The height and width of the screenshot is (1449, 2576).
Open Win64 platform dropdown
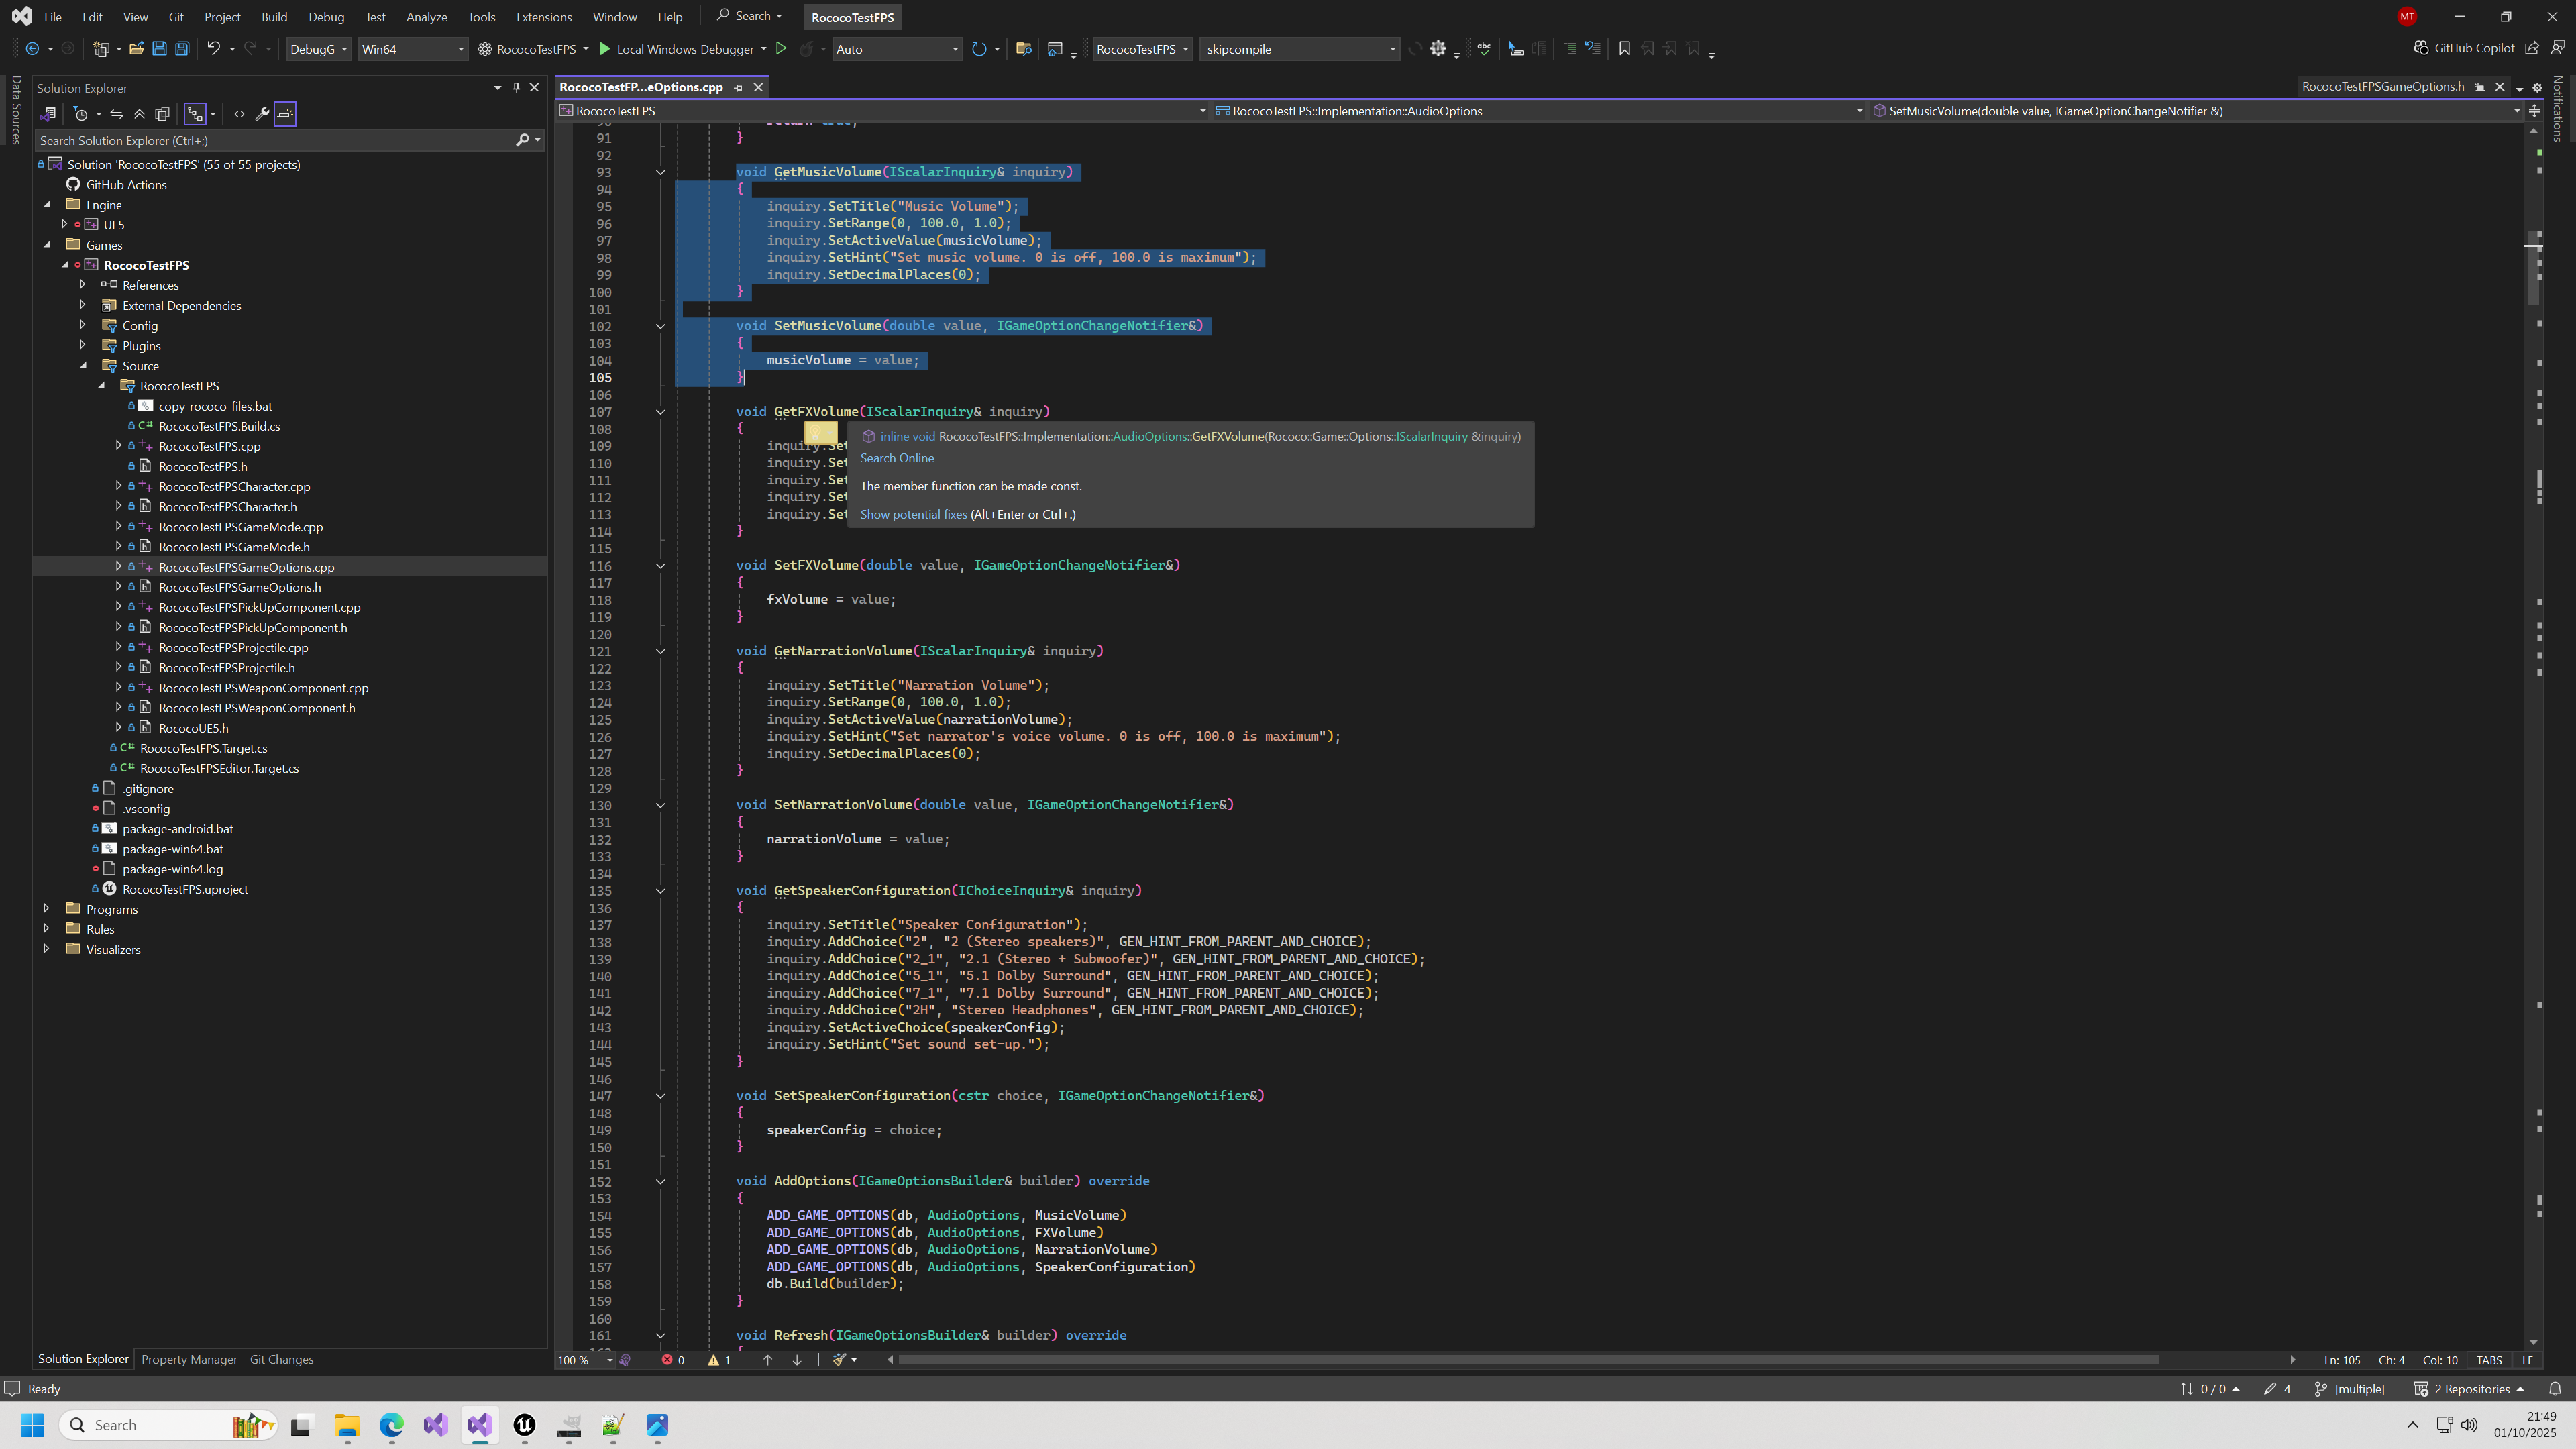412,48
